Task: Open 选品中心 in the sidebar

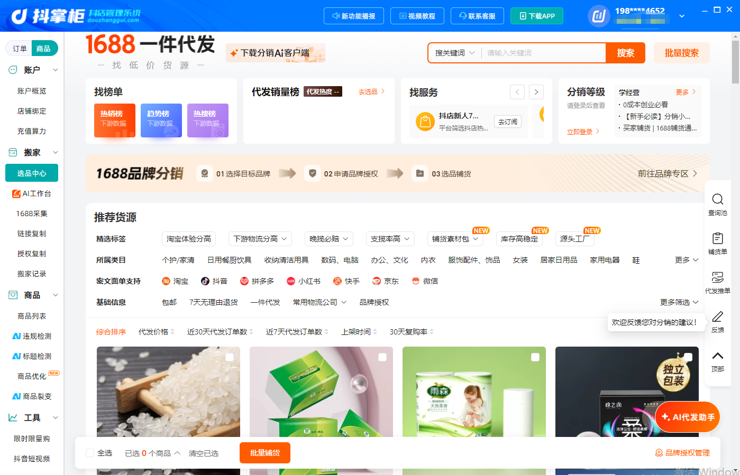Action: (32, 173)
